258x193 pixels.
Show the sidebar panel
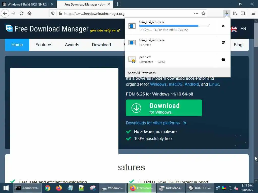[243, 14]
